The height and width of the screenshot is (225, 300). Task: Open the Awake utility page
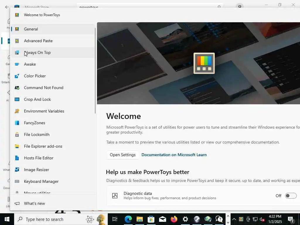coord(53,64)
